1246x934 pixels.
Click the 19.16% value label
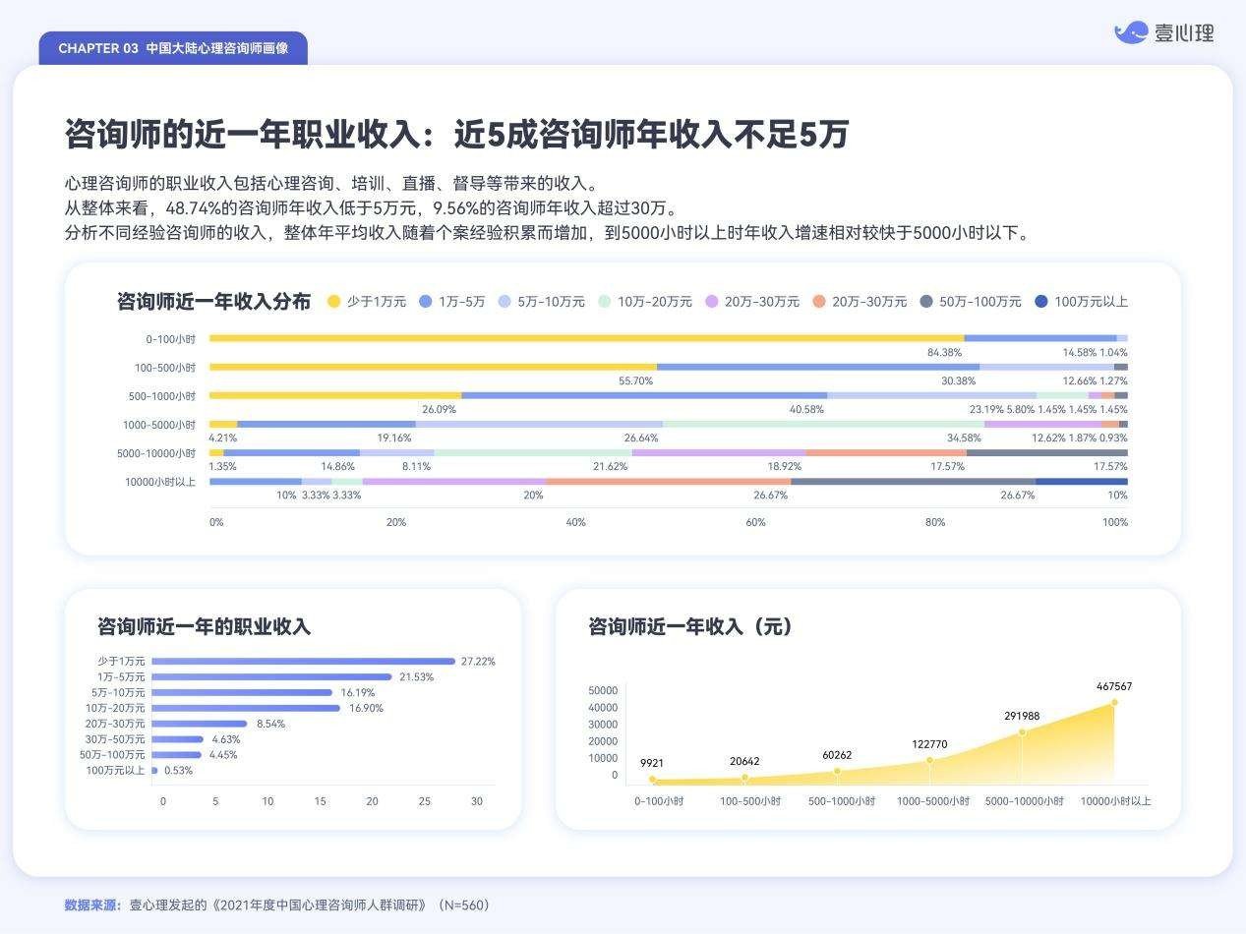[394, 438]
